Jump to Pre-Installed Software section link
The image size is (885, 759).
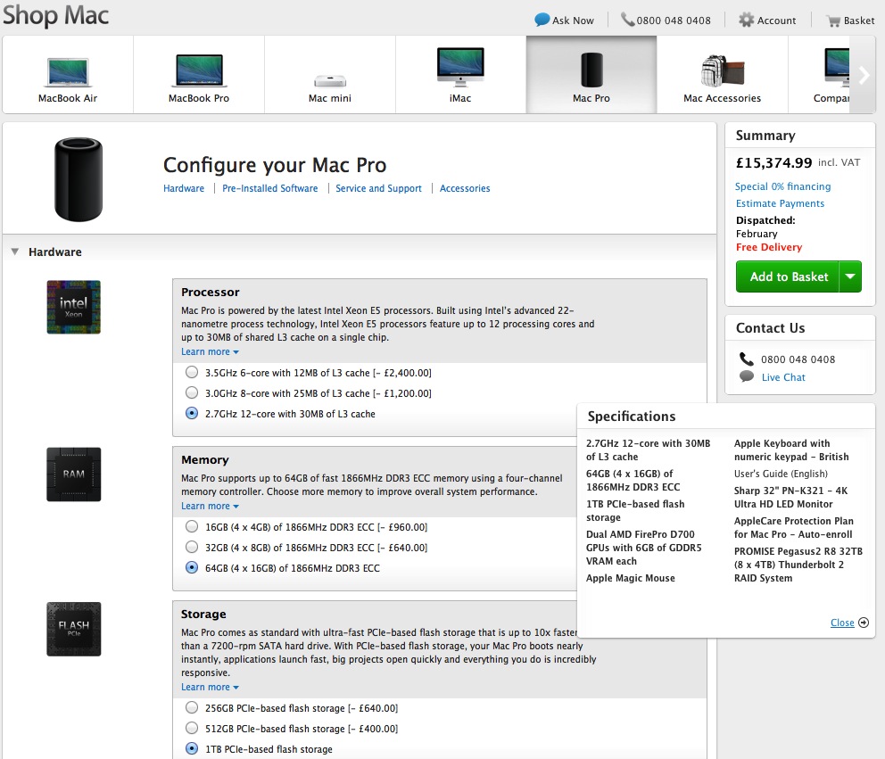[x=269, y=188]
